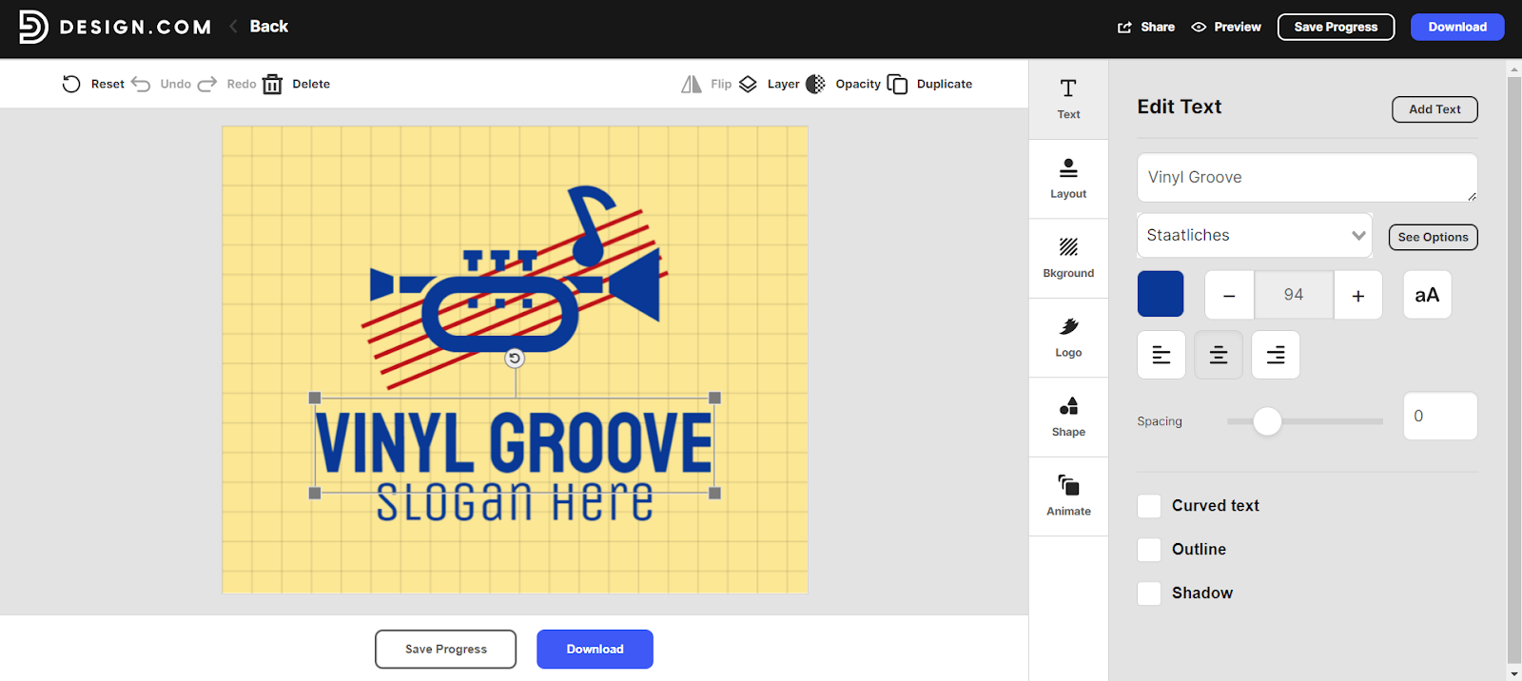Image resolution: width=1522 pixels, height=681 pixels.
Task: Click See Options for fonts
Action: pos(1433,237)
